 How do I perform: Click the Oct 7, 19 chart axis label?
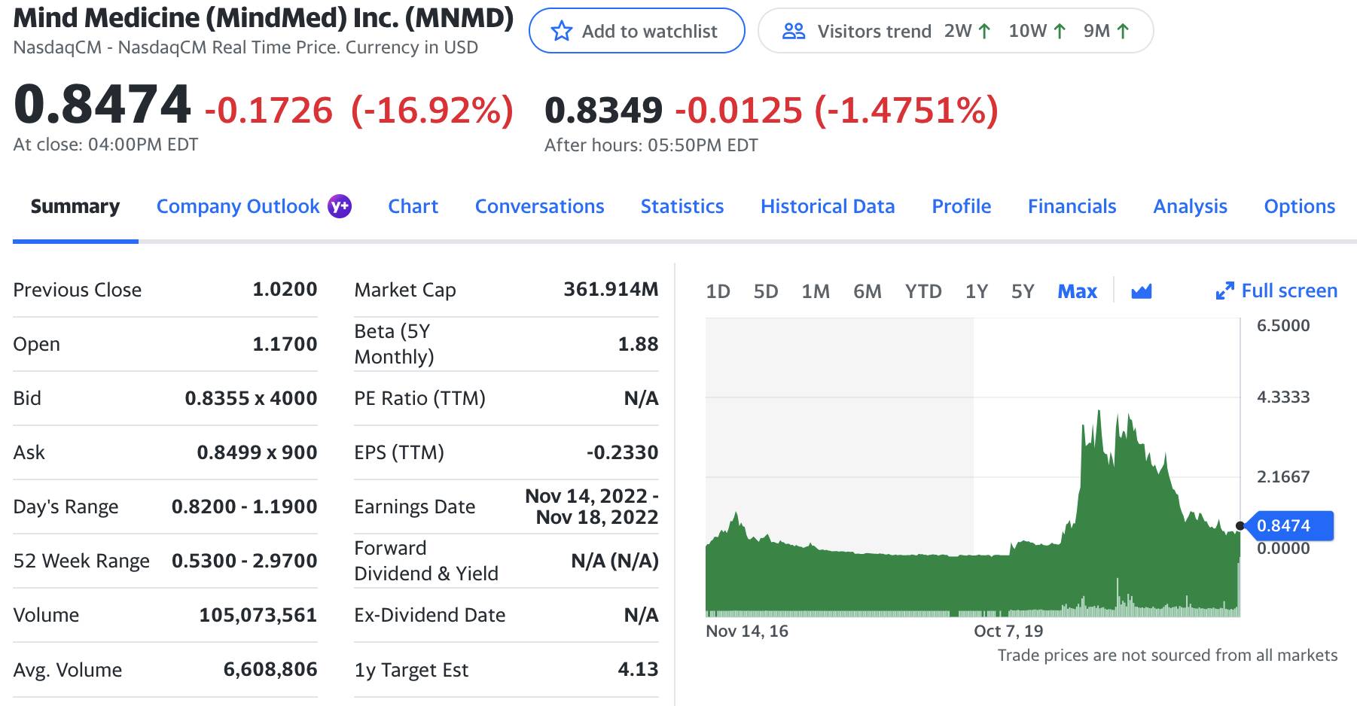pos(1008,631)
